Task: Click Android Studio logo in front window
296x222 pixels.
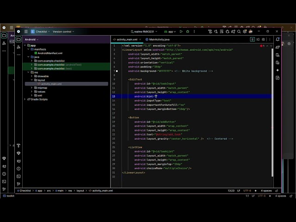Action: 18,31
